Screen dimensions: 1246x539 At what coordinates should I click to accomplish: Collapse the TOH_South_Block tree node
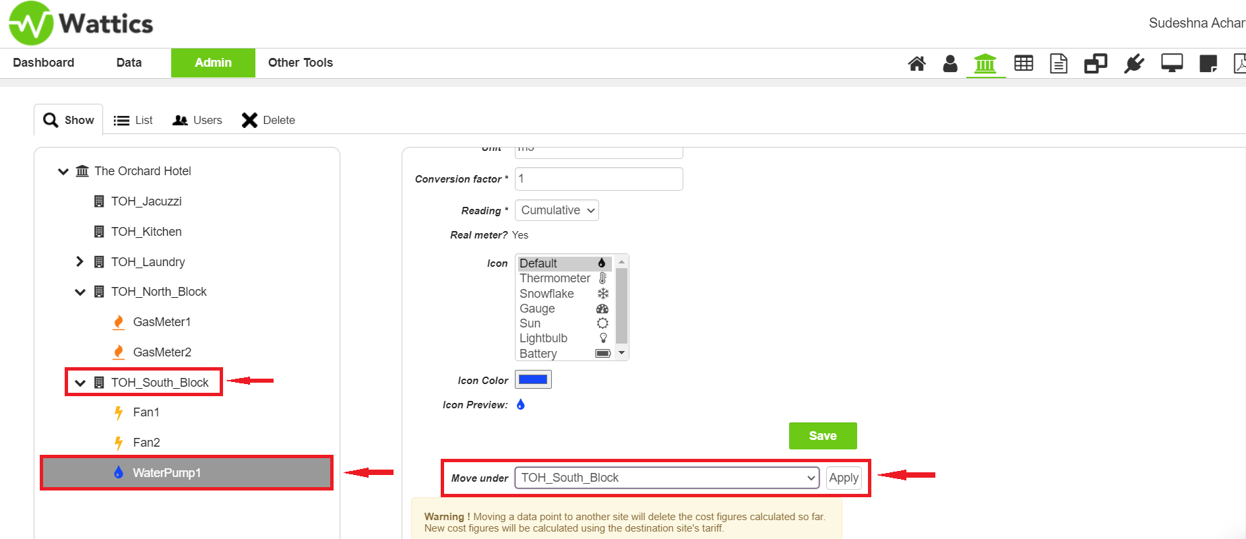pyautogui.click(x=80, y=383)
